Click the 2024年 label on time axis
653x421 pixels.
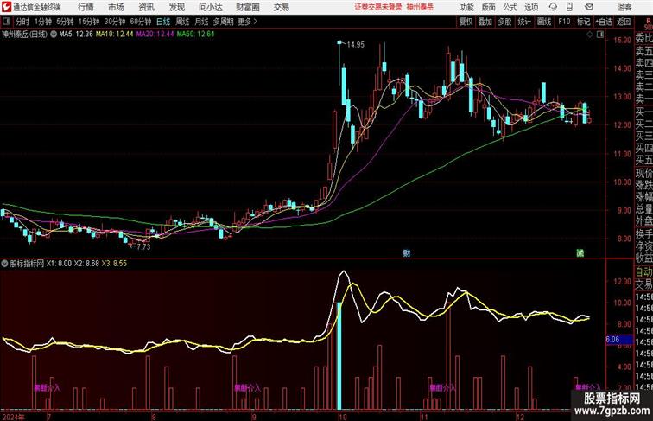[13, 417]
